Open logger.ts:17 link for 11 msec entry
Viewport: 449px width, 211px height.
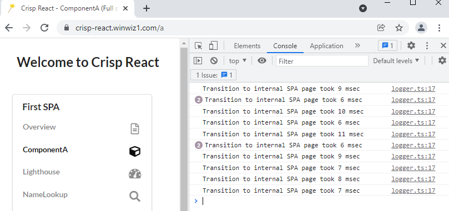413,134
